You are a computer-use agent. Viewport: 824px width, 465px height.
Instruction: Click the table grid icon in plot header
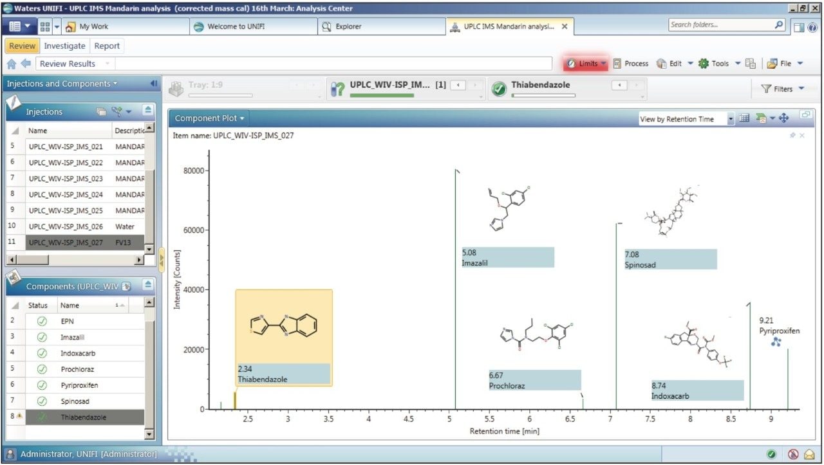744,118
